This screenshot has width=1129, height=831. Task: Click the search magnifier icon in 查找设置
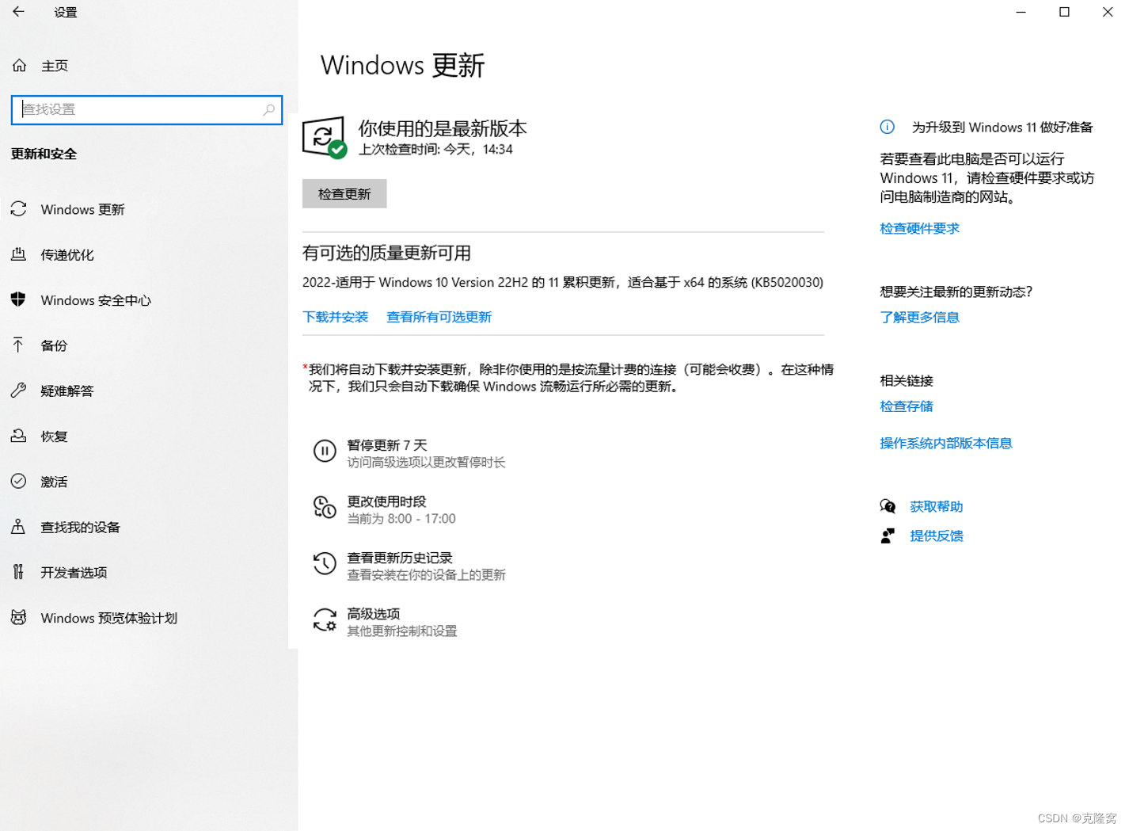coord(269,109)
